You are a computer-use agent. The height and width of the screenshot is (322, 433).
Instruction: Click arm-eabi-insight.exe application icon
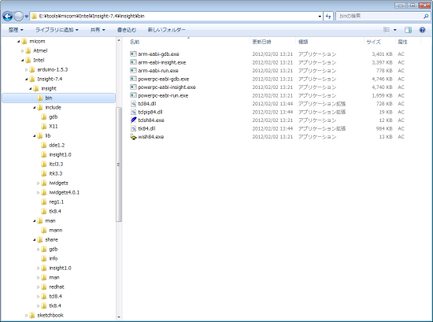point(133,62)
